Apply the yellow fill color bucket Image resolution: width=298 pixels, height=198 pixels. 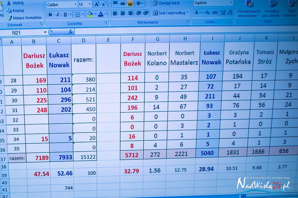pos(90,14)
